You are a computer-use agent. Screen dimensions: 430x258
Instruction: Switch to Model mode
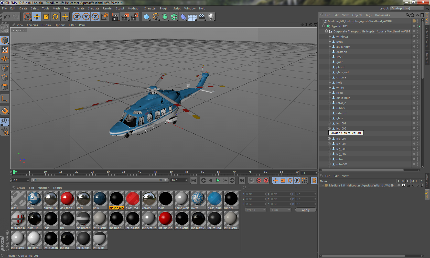pos(5,40)
